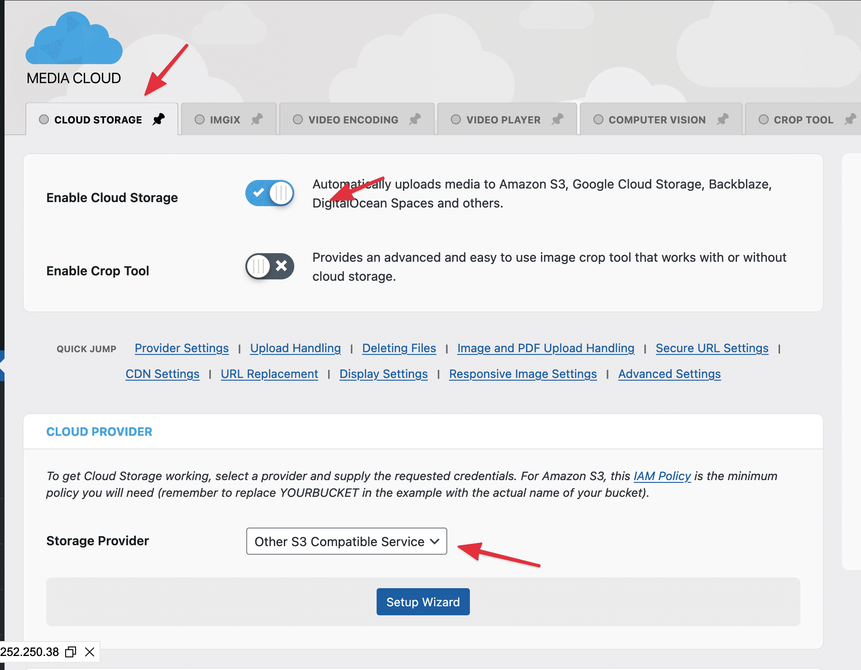The height and width of the screenshot is (670, 861).
Task: Pin the Video Encoding tab
Action: [x=415, y=119]
